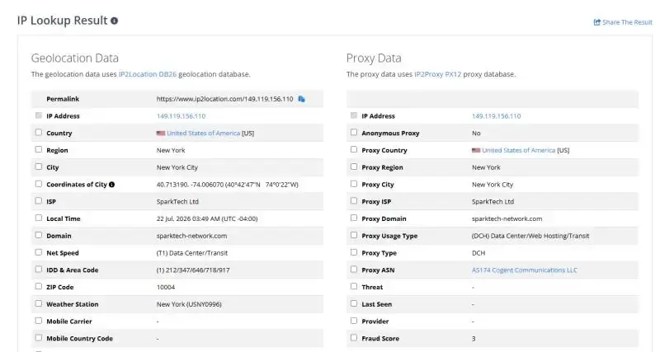Image resolution: width=660 pixels, height=352 pixels.
Task: Open the IP2Location DB26 link
Action: click(x=148, y=74)
